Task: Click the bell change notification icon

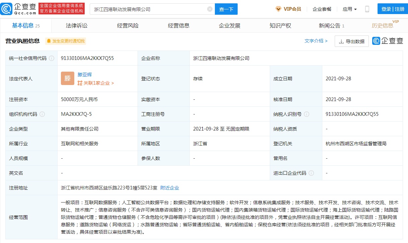Action: tap(49, 41)
